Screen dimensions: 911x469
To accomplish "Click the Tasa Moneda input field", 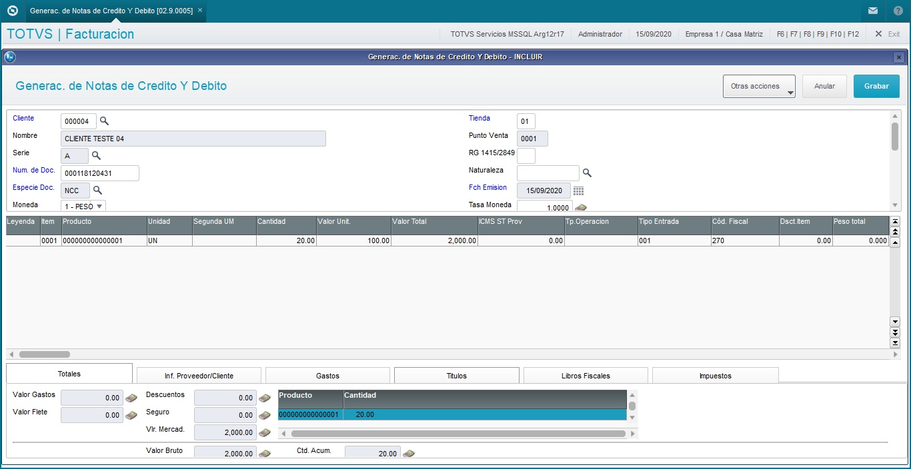I will point(545,207).
